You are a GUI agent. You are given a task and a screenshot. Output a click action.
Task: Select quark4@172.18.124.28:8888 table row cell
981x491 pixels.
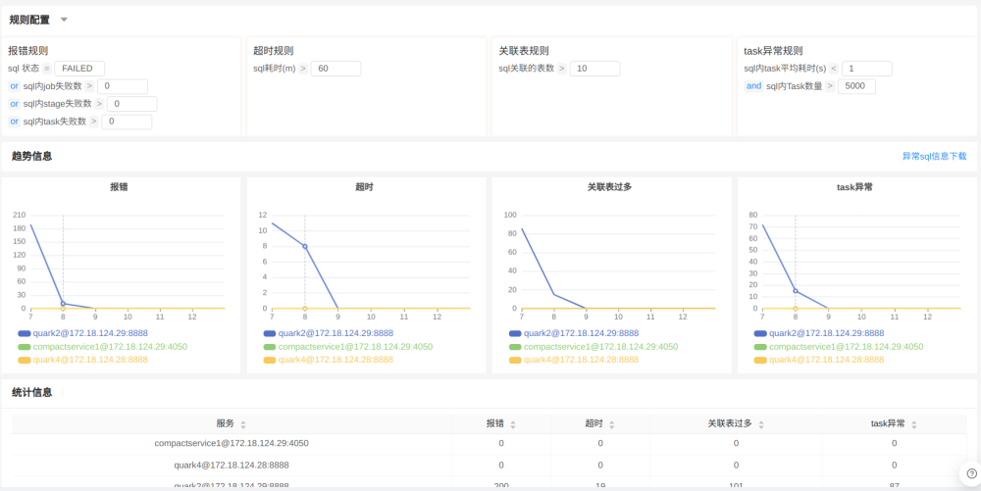pos(232,466)
